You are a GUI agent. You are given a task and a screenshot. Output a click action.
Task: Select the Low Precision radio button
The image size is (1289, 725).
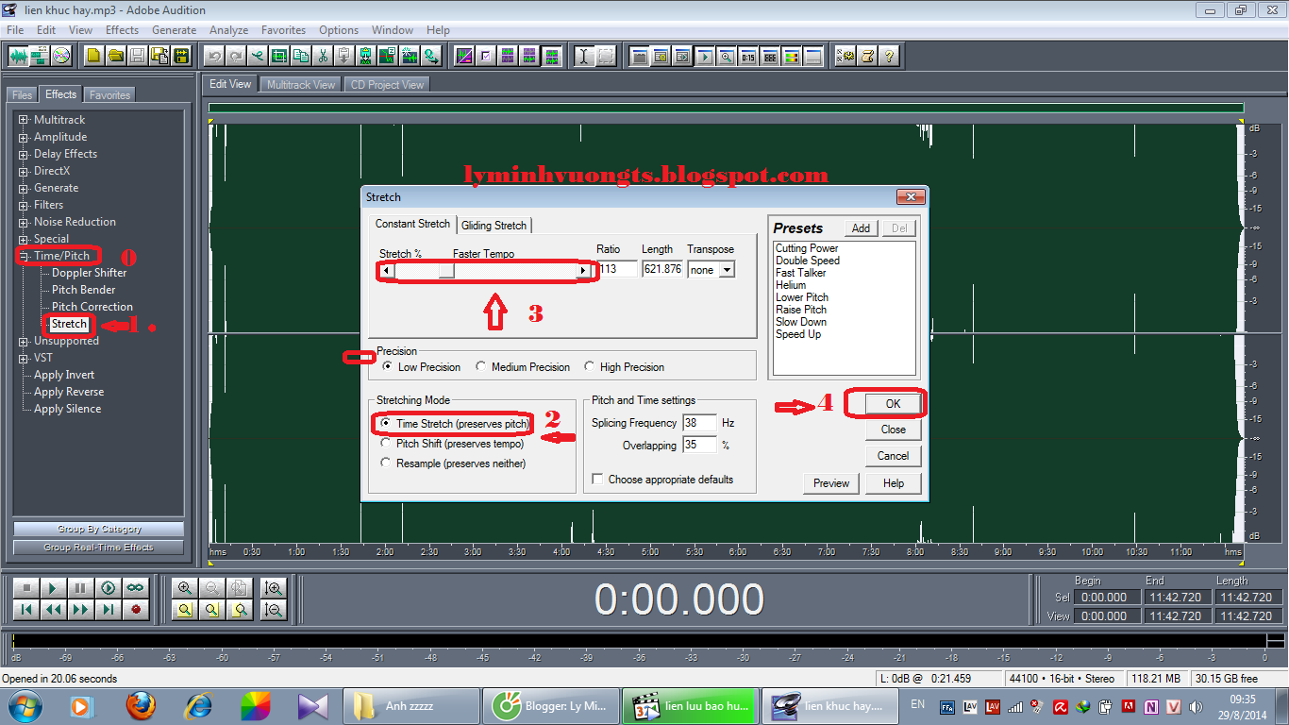point(388,366)
